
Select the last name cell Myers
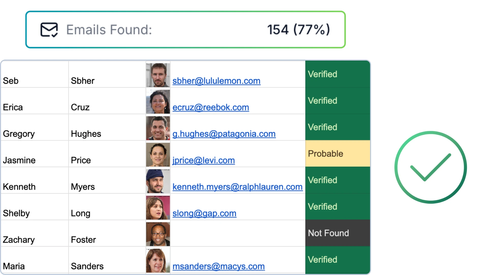(x=107, y=180)
